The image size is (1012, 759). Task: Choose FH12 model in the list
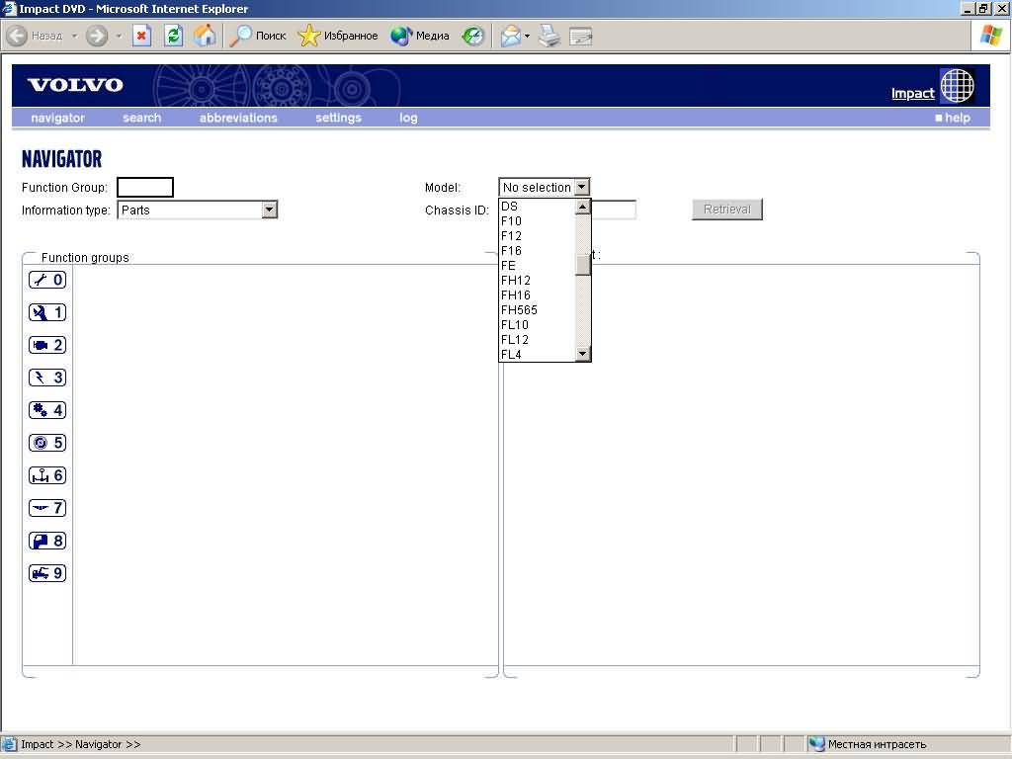pyautogui.click(x=537, y=280)
